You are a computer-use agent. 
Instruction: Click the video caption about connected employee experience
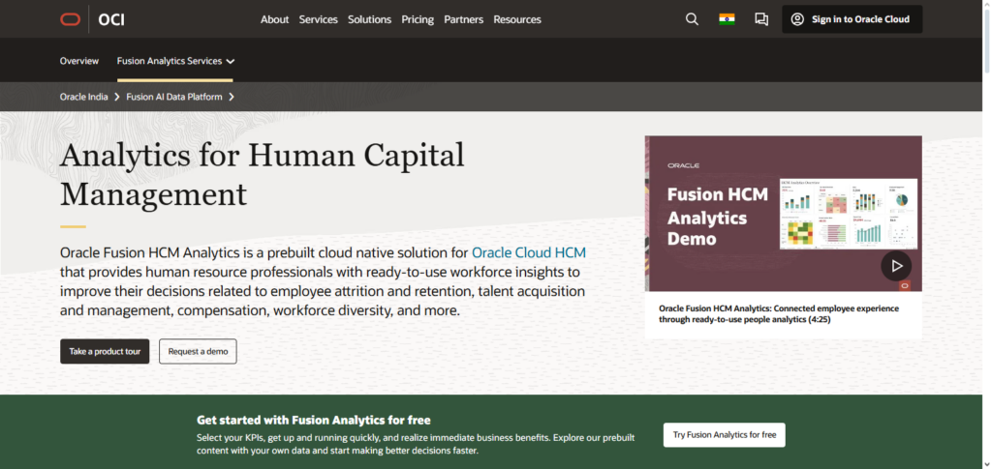(x=779, y=314)
